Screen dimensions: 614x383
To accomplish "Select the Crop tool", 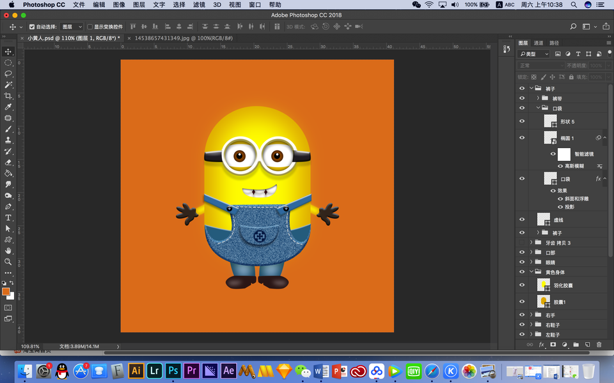I will (x=8, y=96).
